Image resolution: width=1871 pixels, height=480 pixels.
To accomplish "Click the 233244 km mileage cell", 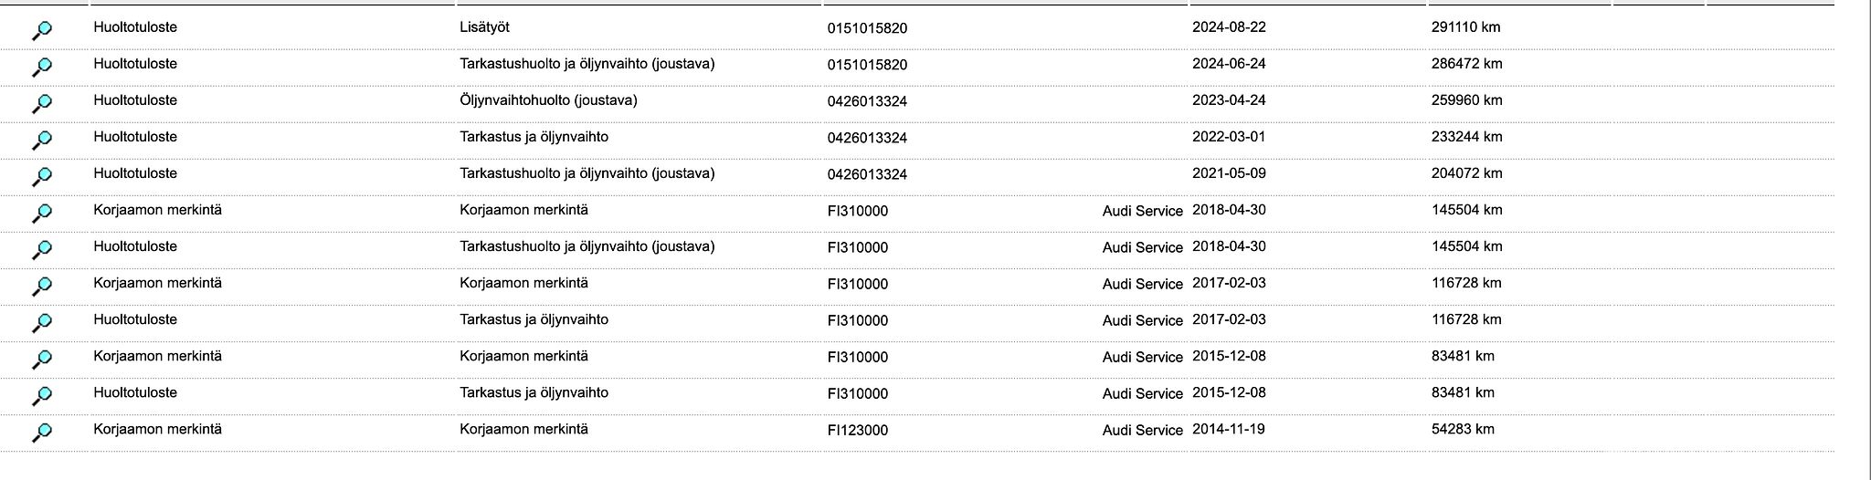I will point(1466,137).
